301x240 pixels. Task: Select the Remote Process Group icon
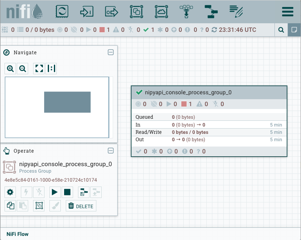coord(161,11)
